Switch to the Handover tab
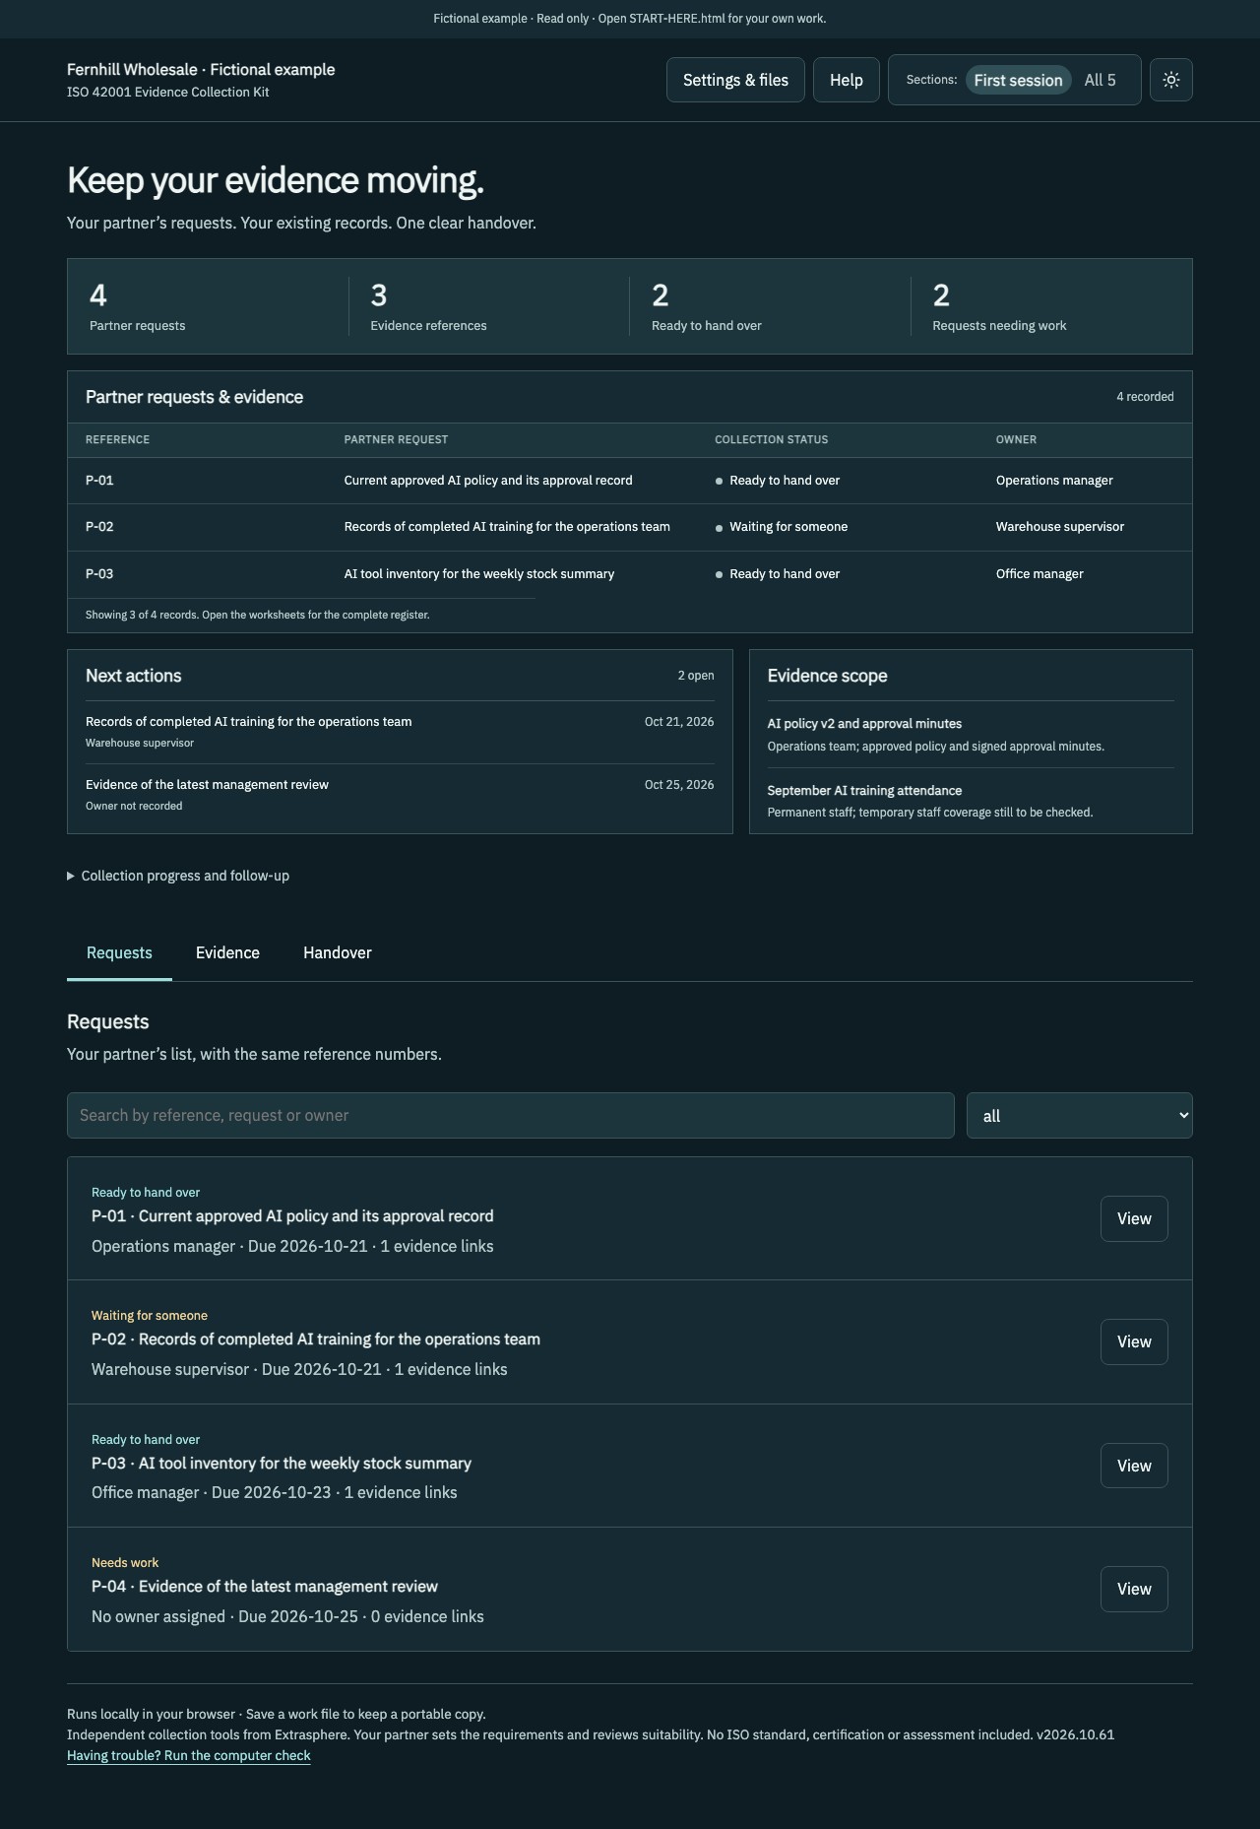Viewport: 1260px width, 1829px height. [337, 952]
